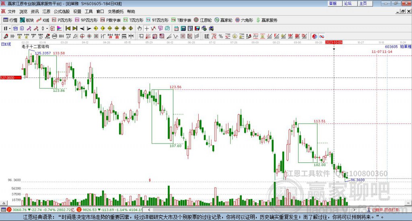Click the 127.0600 red price label
412x221 pixels.
(x=11, y=78)
